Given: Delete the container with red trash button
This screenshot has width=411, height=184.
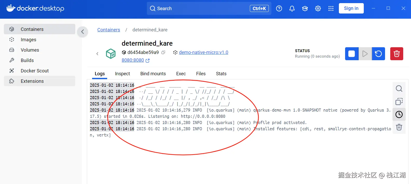Looking at the screenshot, I should (x=397, y=54).
